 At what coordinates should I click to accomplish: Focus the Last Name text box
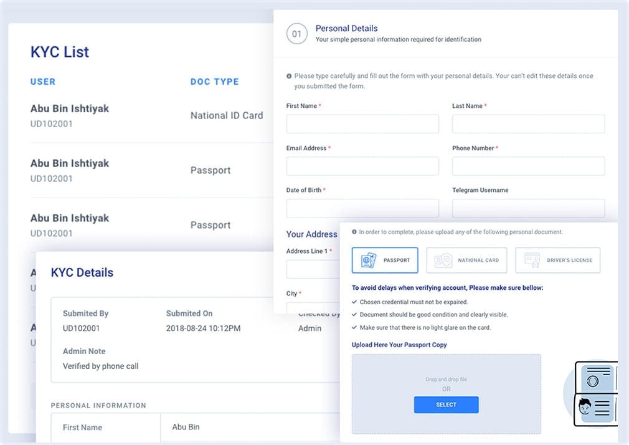point(528,124)
